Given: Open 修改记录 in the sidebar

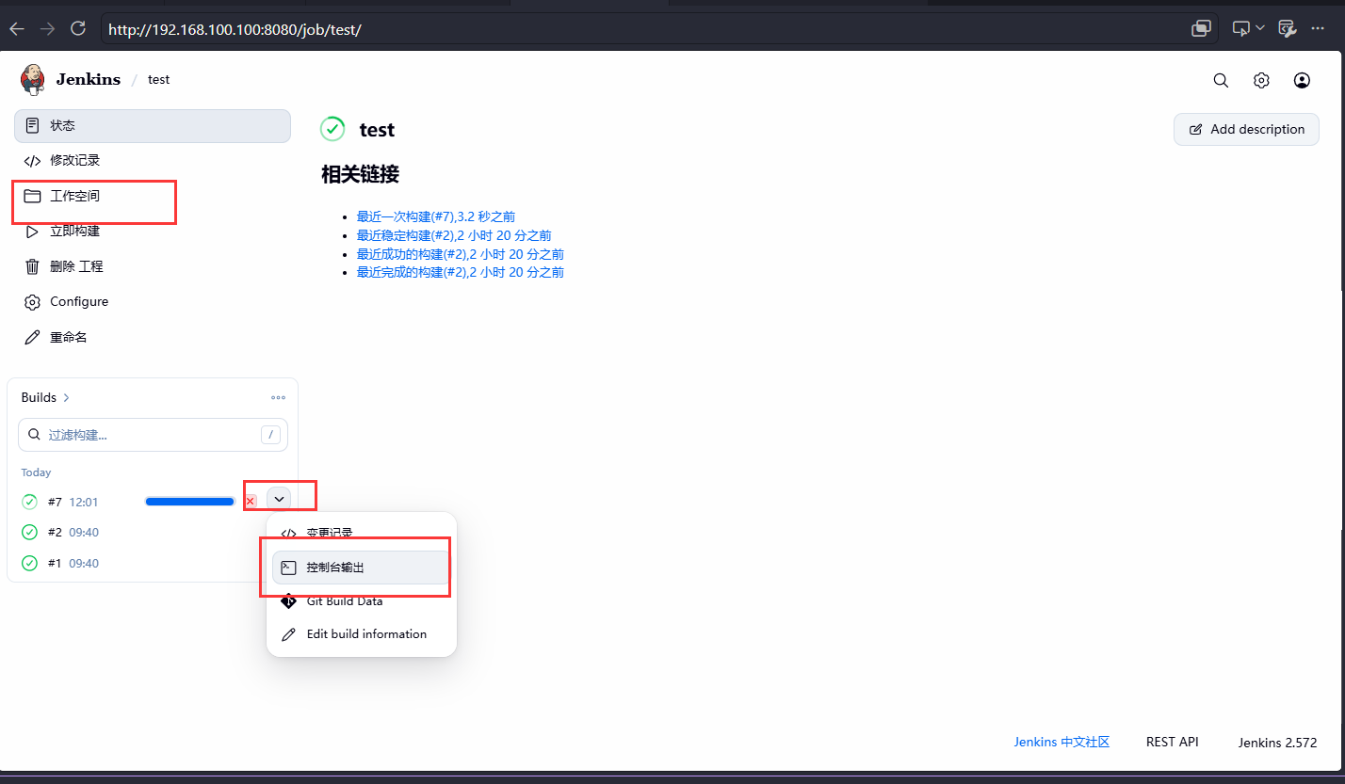Looking at the screenshot, I should pos(153,161).
